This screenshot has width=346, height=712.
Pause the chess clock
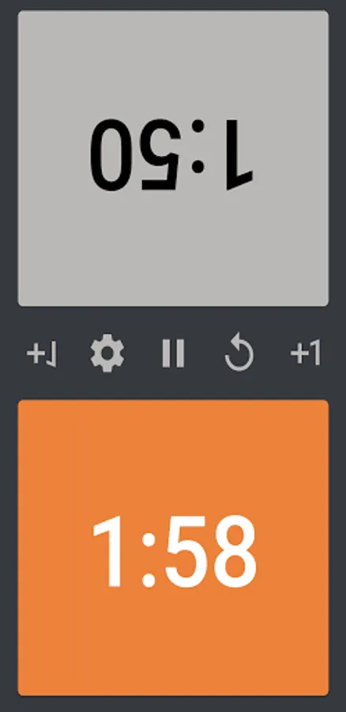coord(173,354)
